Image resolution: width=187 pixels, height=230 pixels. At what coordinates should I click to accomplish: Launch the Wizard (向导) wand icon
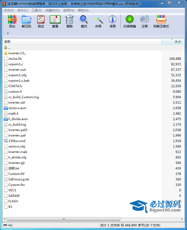tap(98, 19)
